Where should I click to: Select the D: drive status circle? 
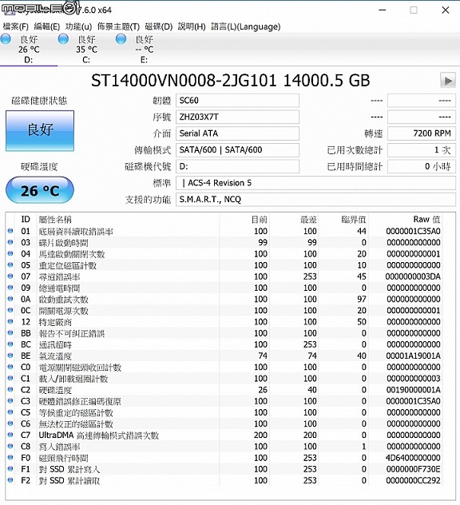[6, 39]
